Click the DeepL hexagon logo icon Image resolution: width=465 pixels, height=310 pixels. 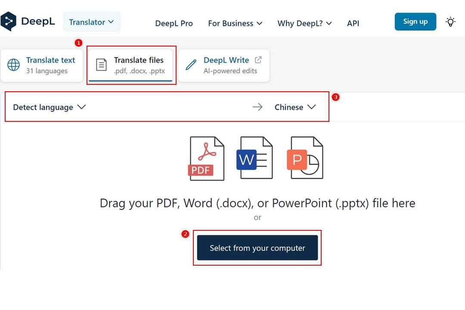8,22
